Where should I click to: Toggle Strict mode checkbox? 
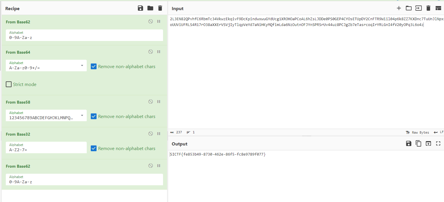(9, 85)
